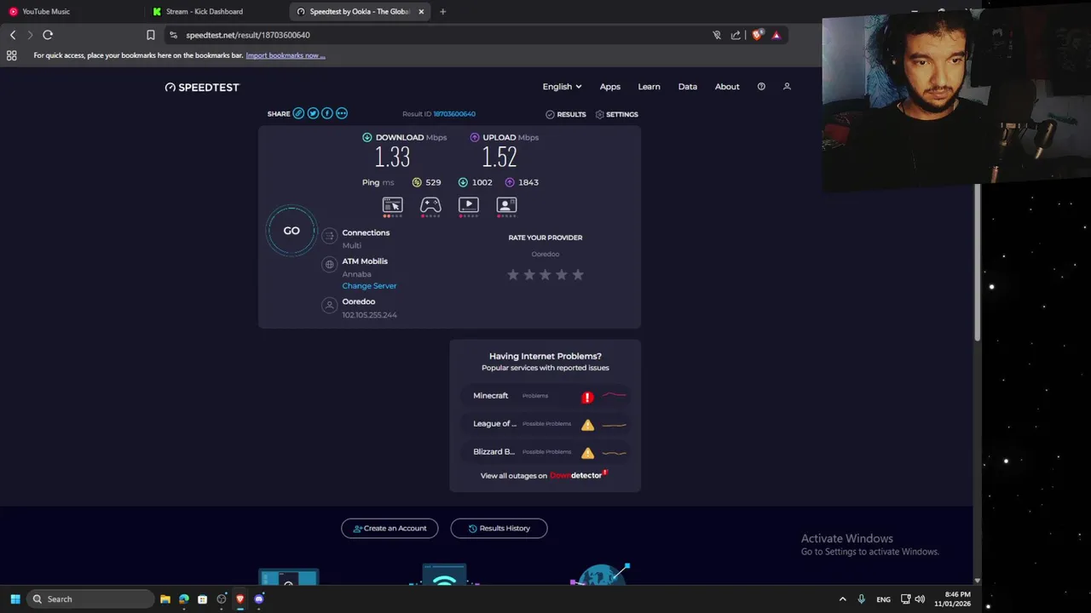Switch to Stream - Kick Dashboard tab
The width and height of the screenshot is (1091, 613).
click(213, 12)
